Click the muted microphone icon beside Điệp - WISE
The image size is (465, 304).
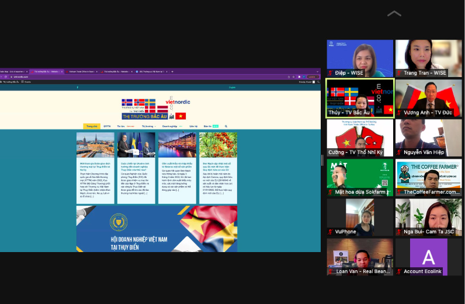click(331, 73)
